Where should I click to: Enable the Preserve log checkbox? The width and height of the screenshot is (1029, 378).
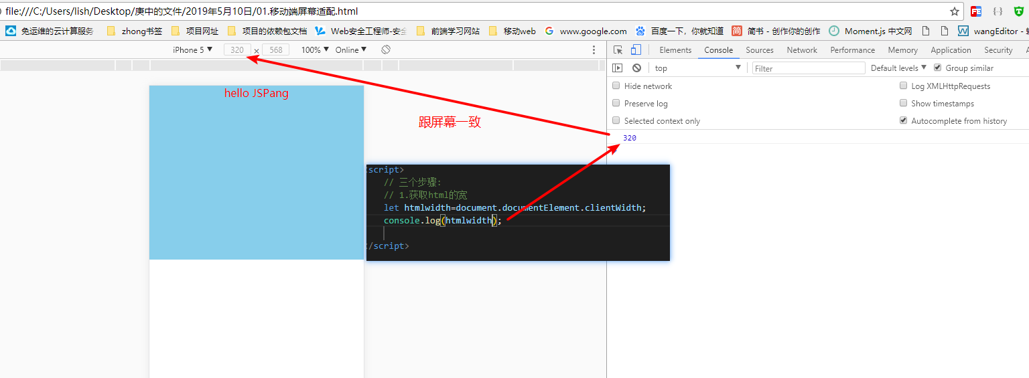[616, 103]
